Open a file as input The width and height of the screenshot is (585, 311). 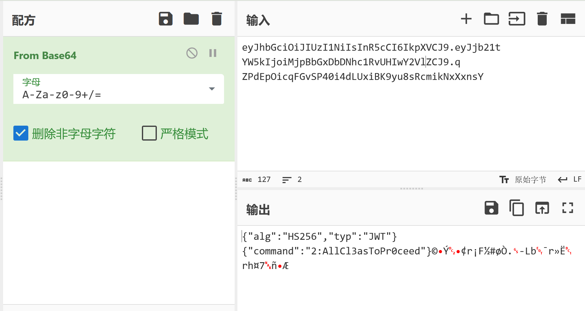point(517,19)
